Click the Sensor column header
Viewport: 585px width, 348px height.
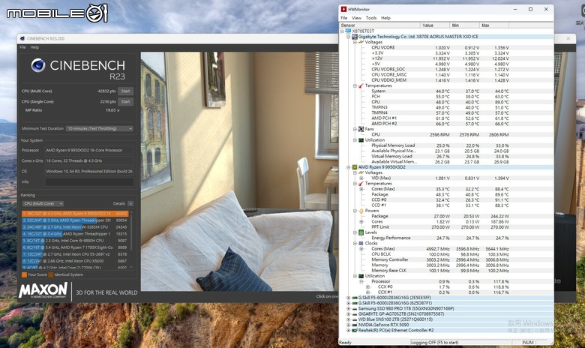(x=379, y=25)
